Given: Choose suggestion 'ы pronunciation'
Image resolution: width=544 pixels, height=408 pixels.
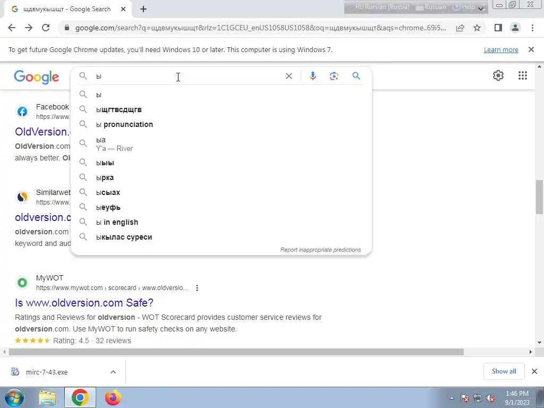Looking at the screenshot, I should point(221,124).
